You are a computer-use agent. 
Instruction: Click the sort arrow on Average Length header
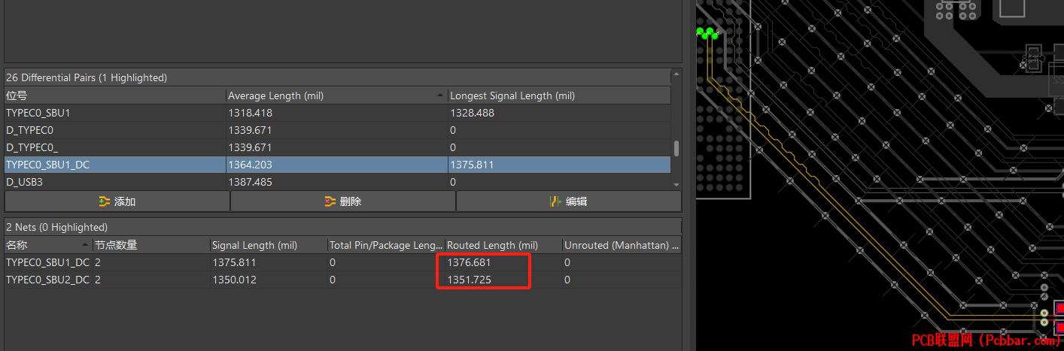pos(440,96)
